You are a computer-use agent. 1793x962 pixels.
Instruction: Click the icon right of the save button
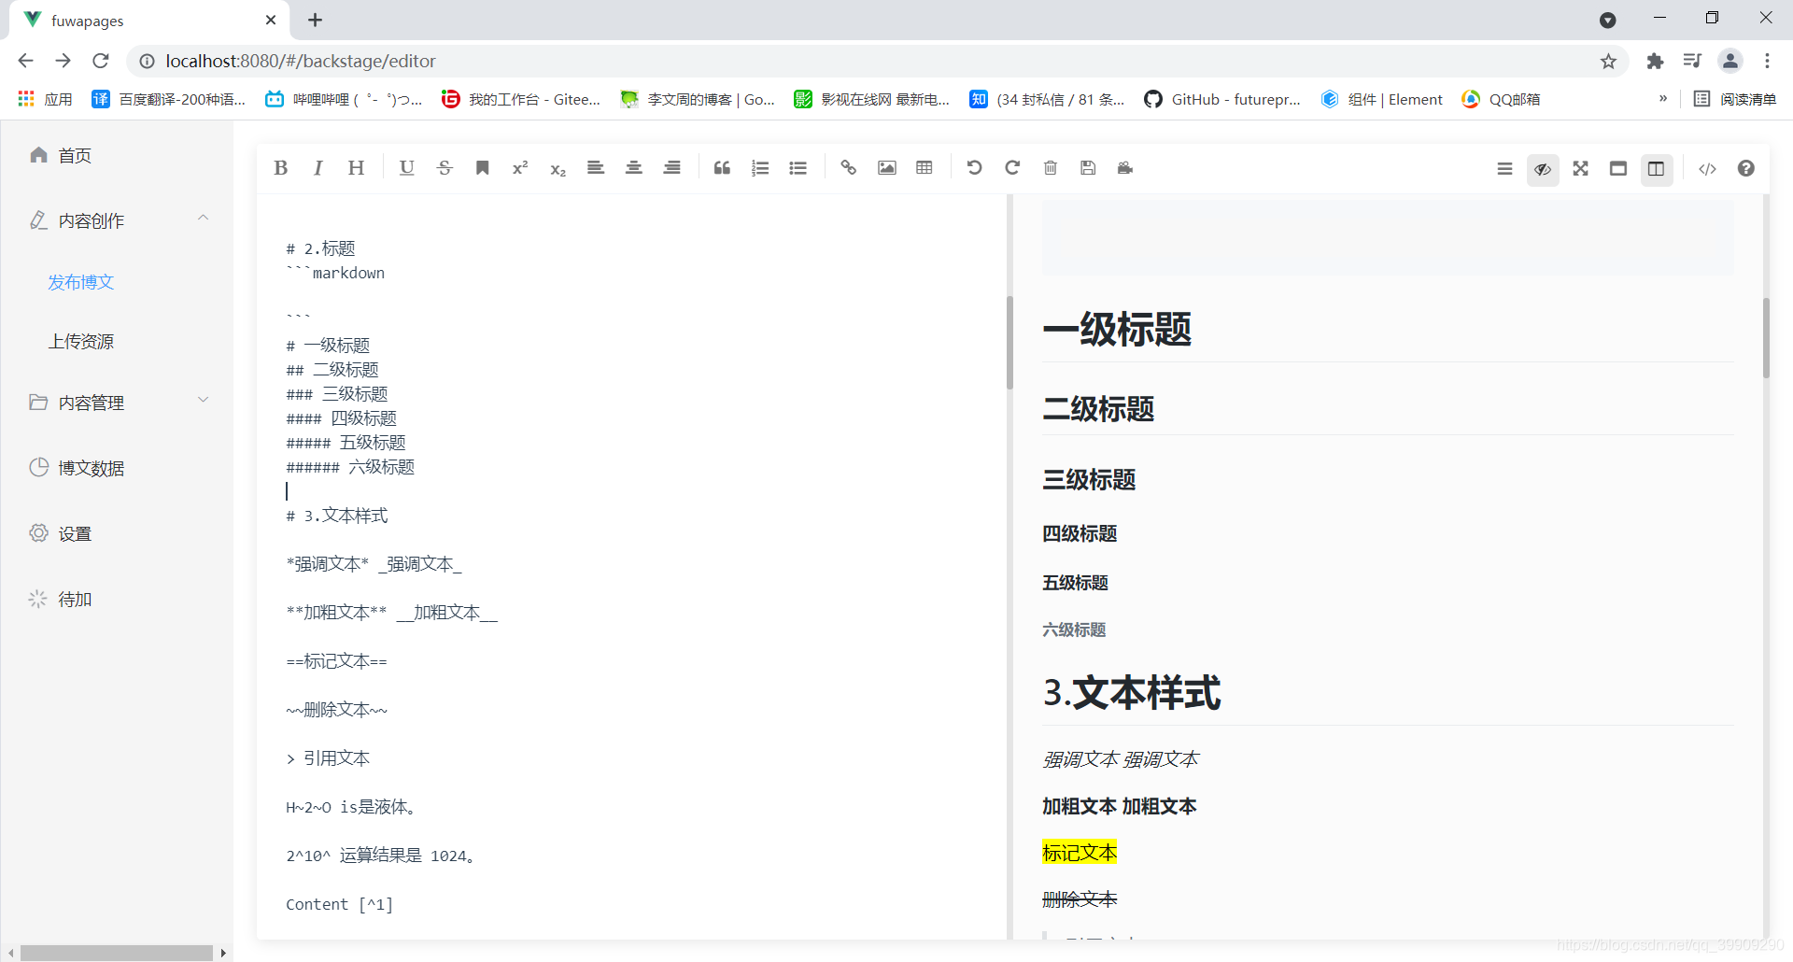click(x=1125, y=168)
